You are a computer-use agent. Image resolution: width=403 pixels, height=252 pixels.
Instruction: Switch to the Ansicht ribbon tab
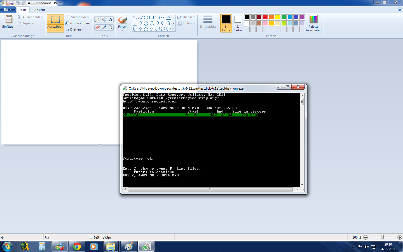click(40, 10)
